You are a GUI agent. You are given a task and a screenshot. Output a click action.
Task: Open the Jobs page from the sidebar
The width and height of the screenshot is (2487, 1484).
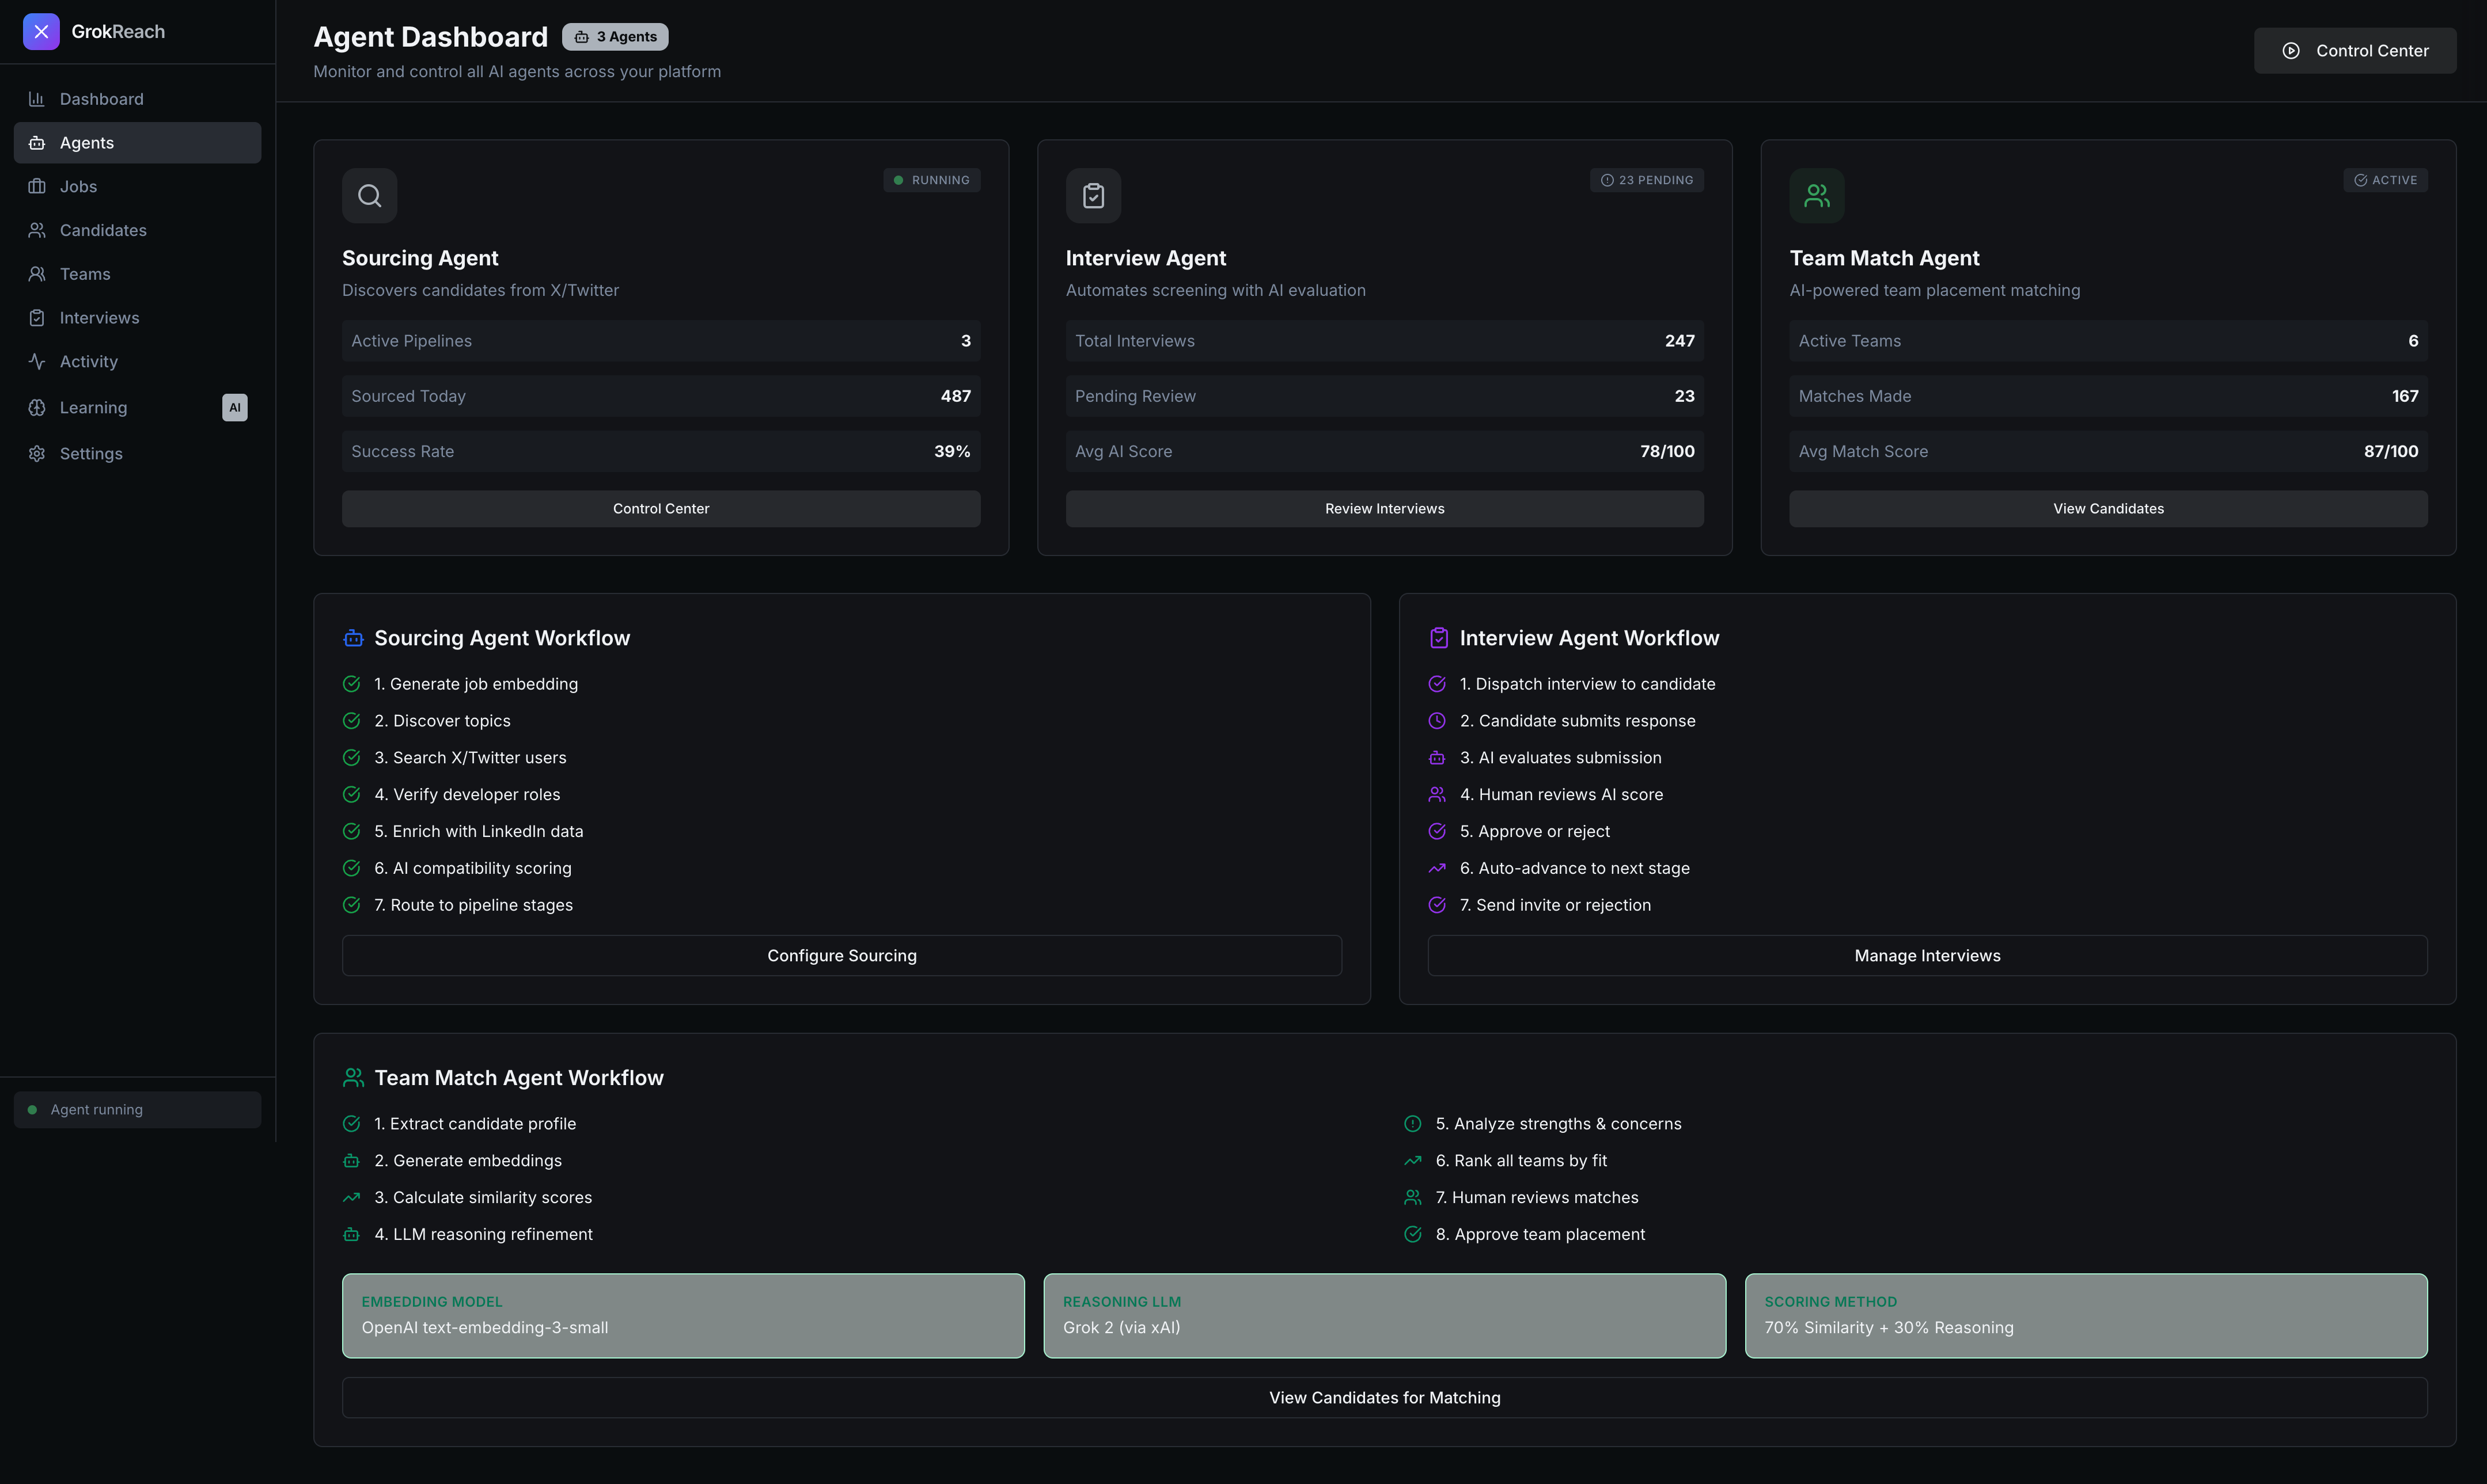click(78, 187)
